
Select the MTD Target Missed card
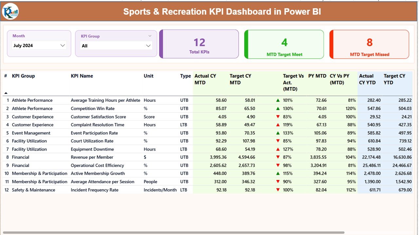tap(369, 44)
